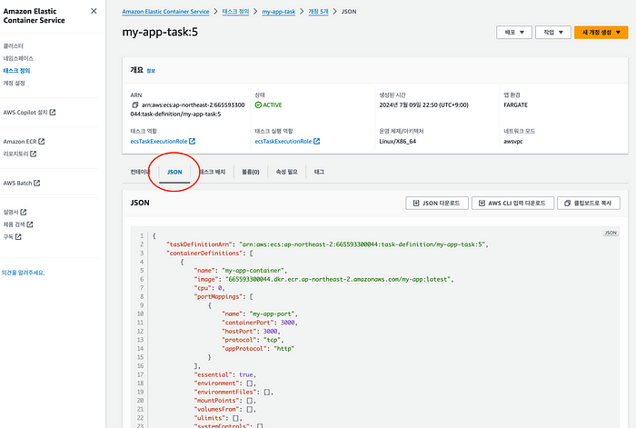Click the external icon next to 태스크 실행 역할 ecsTaskExecutionRole
Screen dimensions: 636x428
point(317,141)
